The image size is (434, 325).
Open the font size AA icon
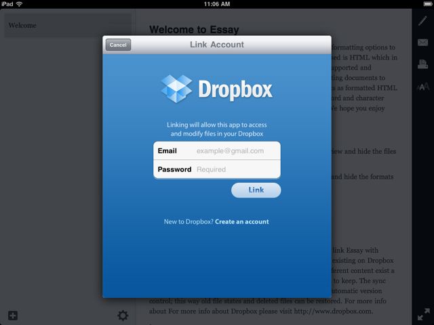[x=423, y=87]
